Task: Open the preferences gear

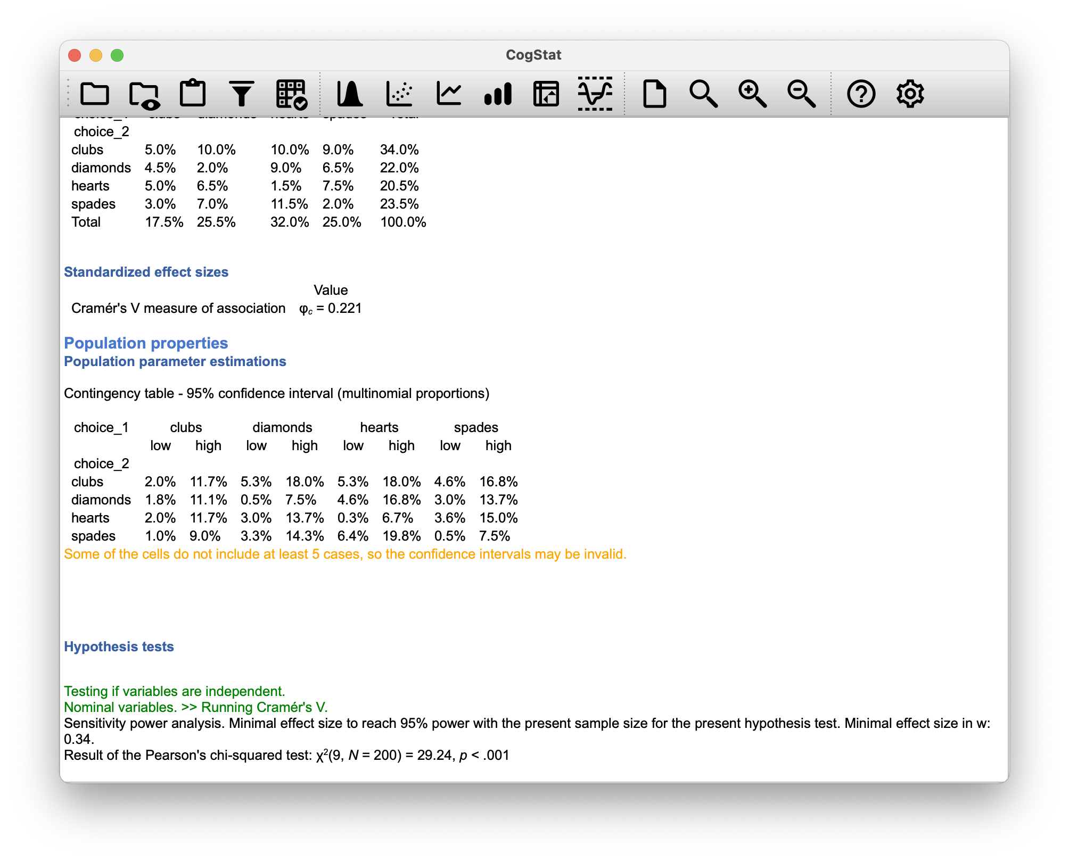Action: 910,94
